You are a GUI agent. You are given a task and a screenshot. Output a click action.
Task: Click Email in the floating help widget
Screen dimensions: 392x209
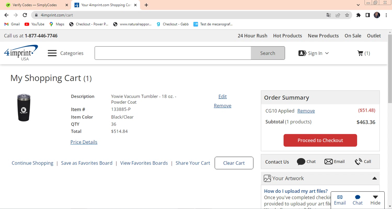(x=340, y=200)
